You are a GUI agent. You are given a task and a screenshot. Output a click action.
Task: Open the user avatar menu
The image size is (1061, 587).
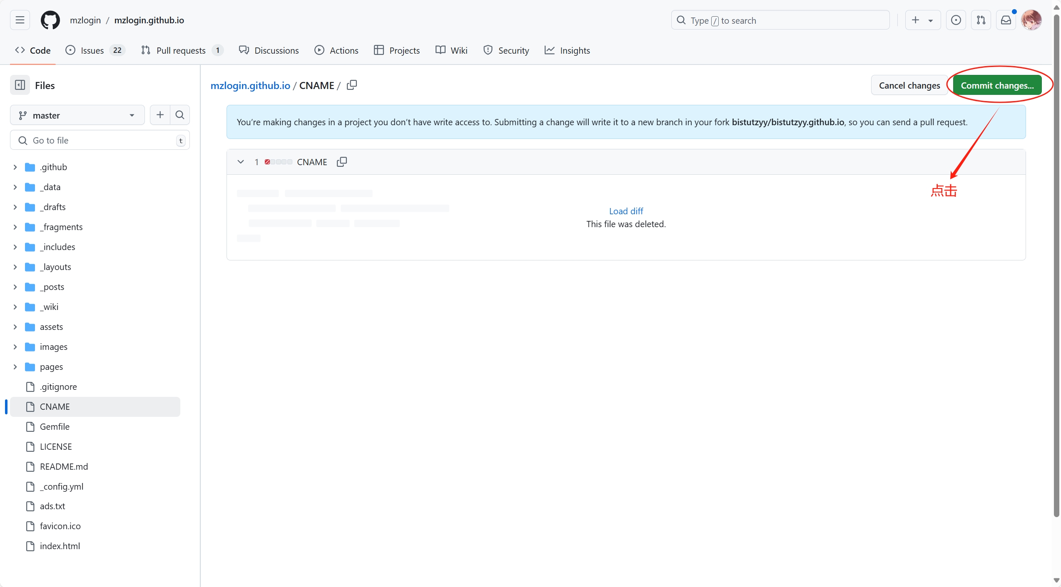1031,20
